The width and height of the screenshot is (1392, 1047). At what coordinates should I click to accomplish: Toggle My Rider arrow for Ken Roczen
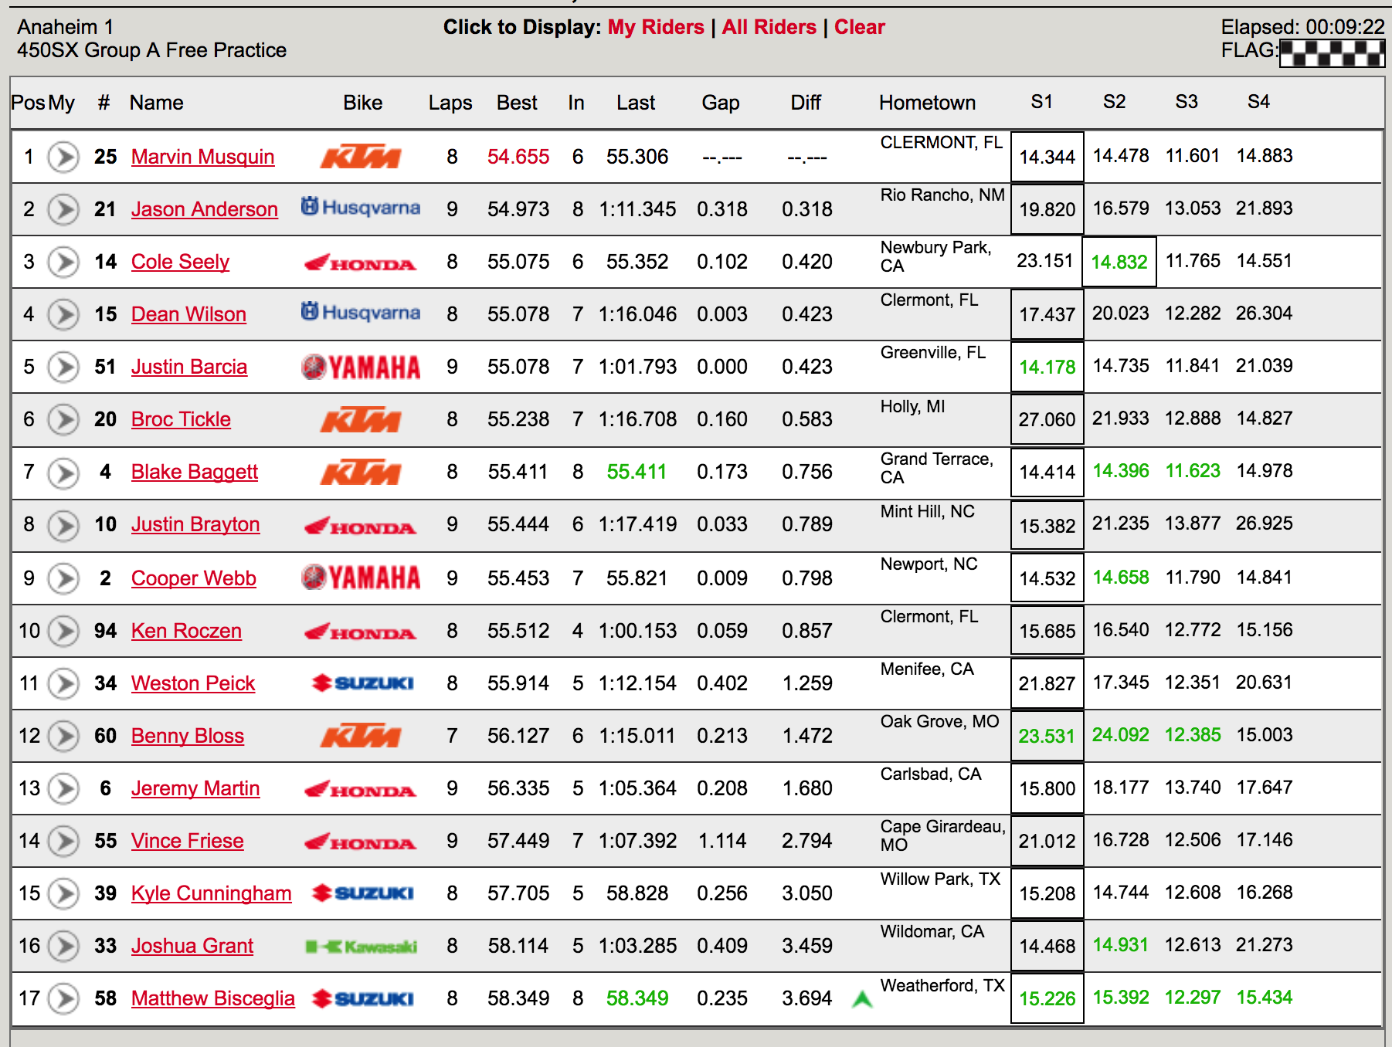63,631
